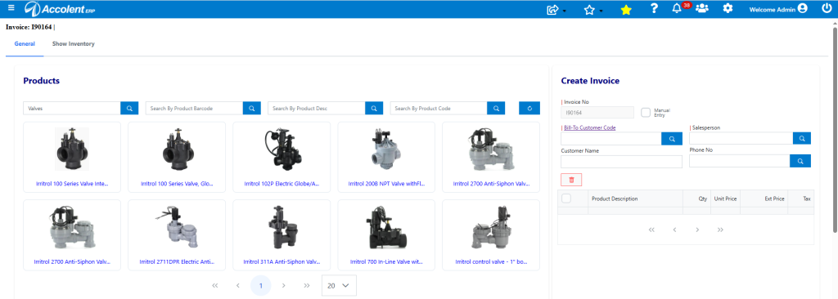This screenshot has height=299, width=838.
Task: Switch to the Show Inventory tab
Action: coord(73,44)
